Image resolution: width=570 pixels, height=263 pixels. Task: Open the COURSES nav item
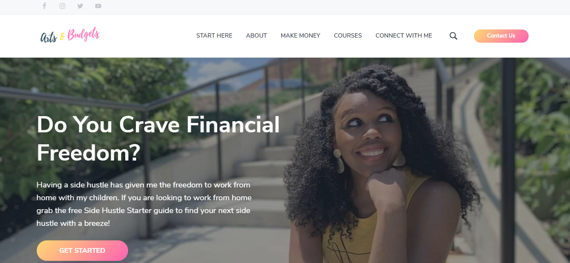click(x=348, y=36)
